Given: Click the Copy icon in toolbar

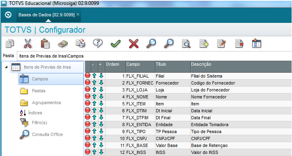Looking at the screenshot, I should [x=10, y=44].
